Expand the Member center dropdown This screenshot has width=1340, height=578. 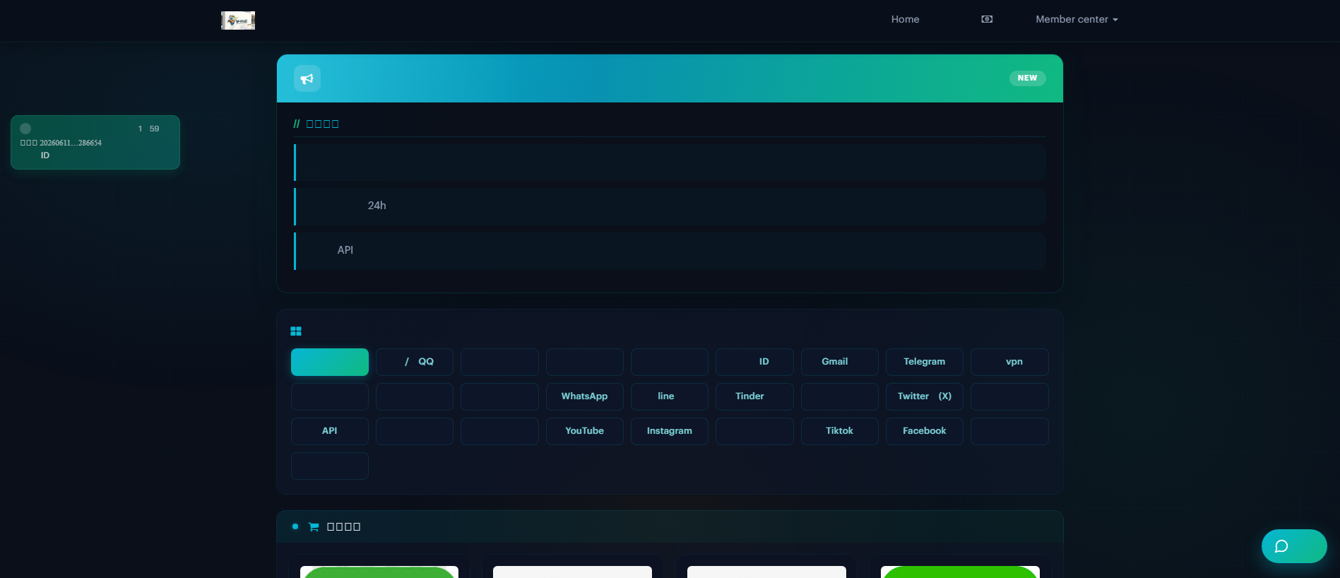pyautogui.click(x=1077, y=19)
